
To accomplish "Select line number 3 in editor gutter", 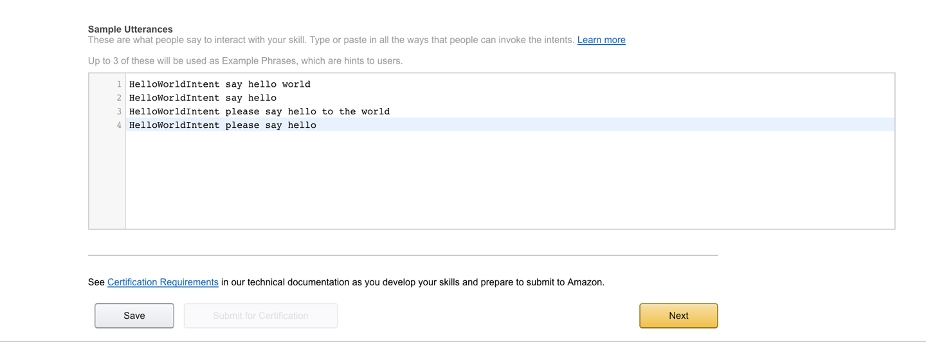I will click(x=119, y=111).
